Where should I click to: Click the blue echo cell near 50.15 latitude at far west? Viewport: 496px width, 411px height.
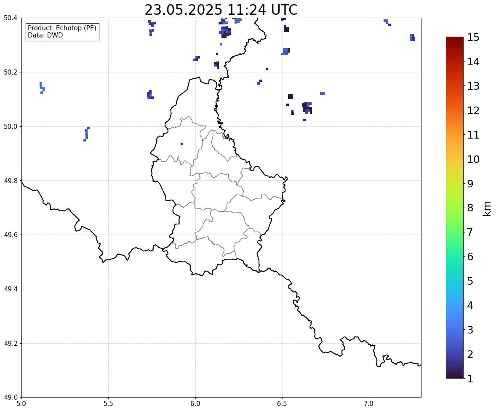42,88
